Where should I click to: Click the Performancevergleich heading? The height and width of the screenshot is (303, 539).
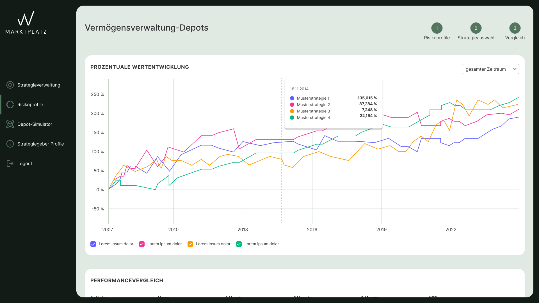[x=127, y=281]
